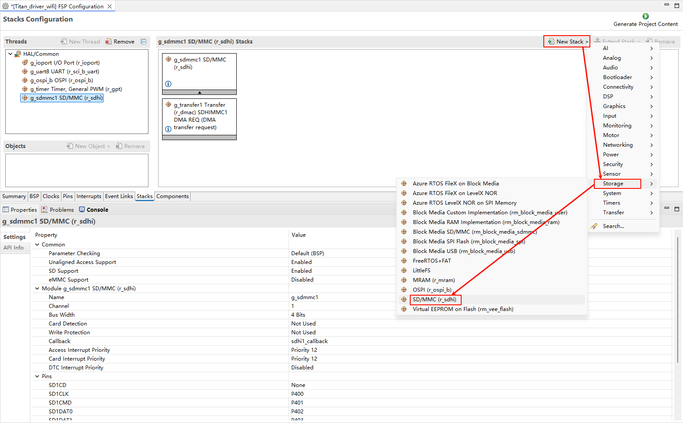683x423 pixels.
Task: Click the Generate Project Content icon
Action: 645,16
